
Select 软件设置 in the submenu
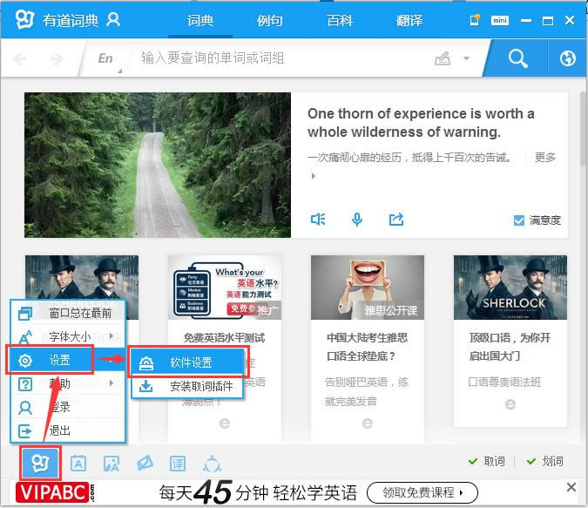tap(187, 362)
